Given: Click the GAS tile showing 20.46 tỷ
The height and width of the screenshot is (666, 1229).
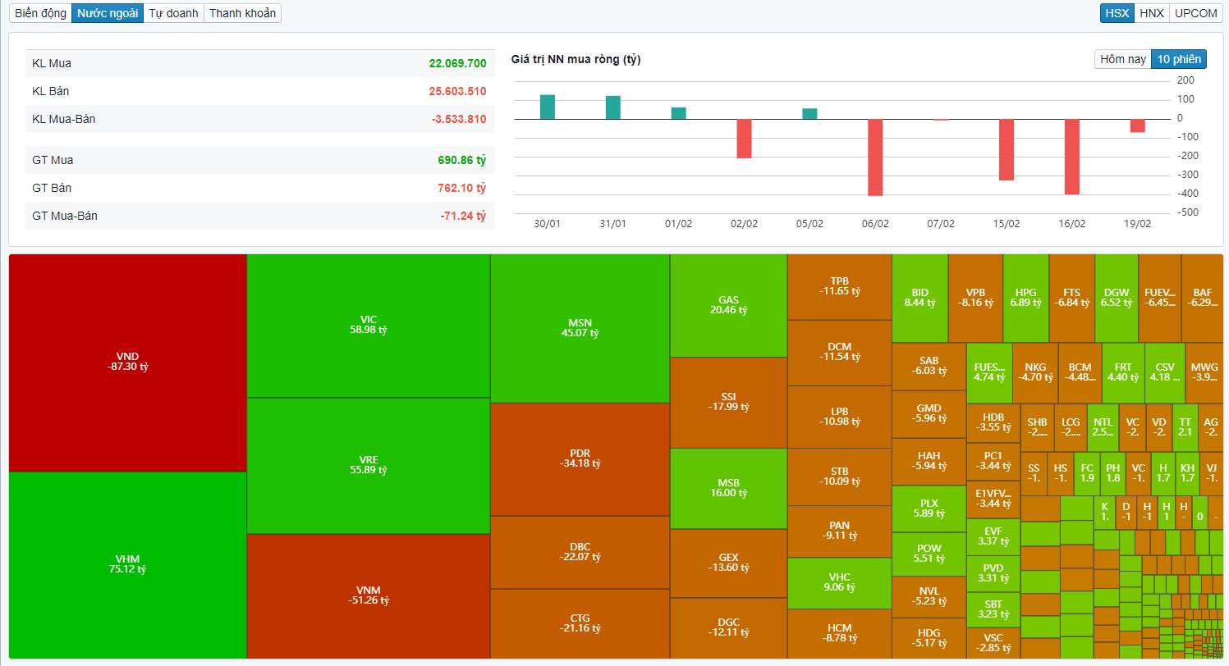Looking at the screenshot, I should pyautogui.click(x=729, y=305).
